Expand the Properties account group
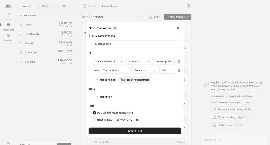The width and height of the screenshot is (270, 145). 21,52
